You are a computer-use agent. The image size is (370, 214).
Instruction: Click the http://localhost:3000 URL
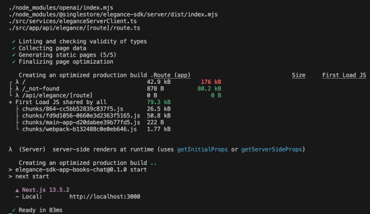coord(105,197)
